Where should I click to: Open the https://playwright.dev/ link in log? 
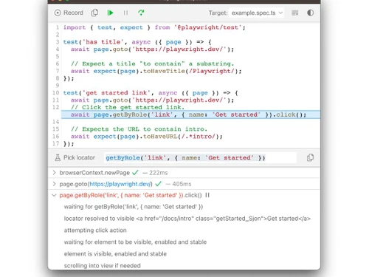120,184
